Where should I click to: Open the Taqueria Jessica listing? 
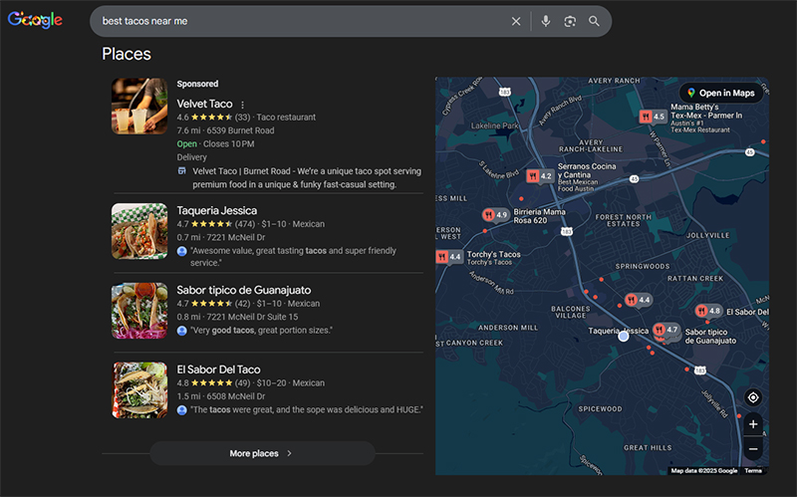point(216,210)
